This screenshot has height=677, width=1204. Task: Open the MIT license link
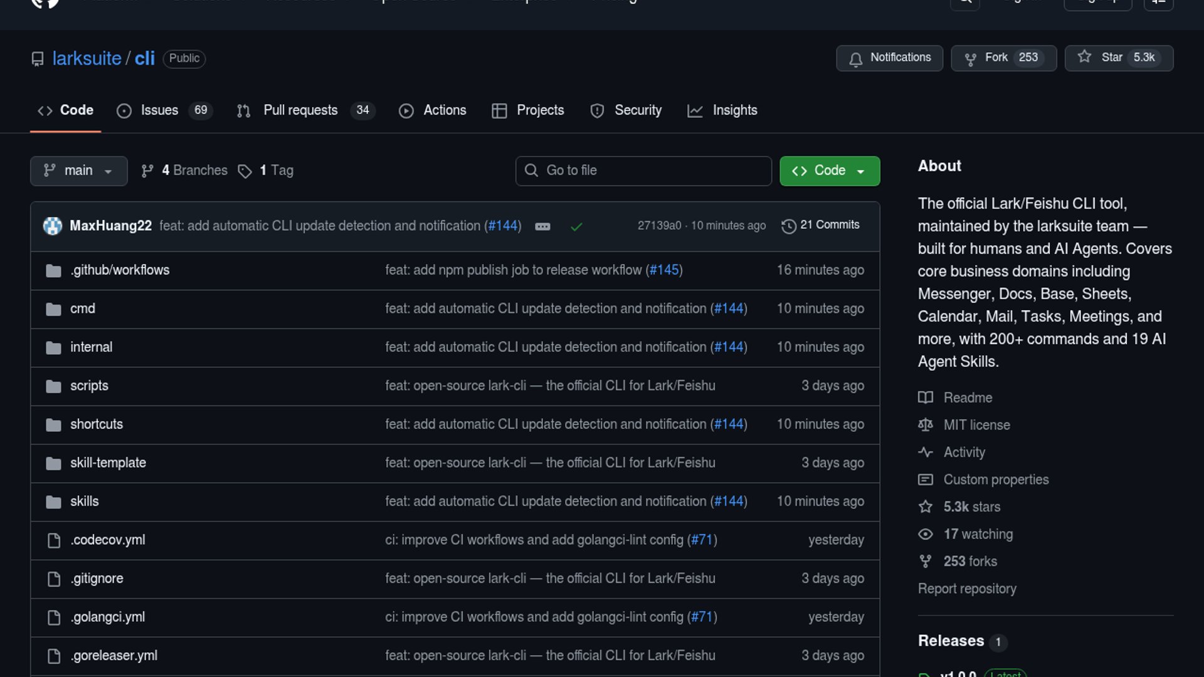coord(976,425)
